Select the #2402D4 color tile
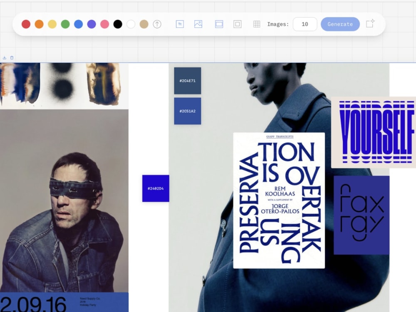The width and height of the screenshot is (416, 312). coord(156,188)
